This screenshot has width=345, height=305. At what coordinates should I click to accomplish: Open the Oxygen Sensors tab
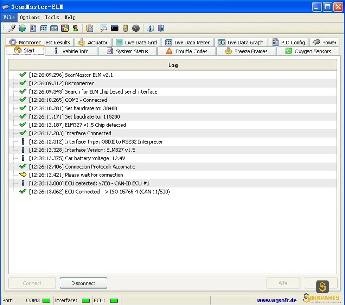click(308, 51)
